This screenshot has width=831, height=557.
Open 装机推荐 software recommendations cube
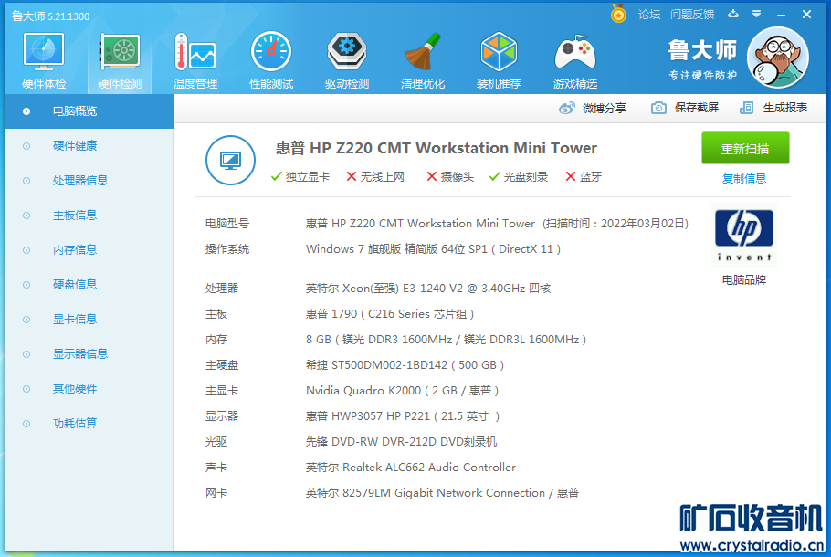click(499, 61)
